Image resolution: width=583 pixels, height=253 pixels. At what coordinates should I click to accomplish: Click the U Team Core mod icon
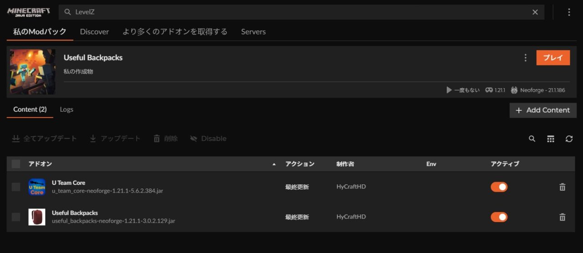tap(37, 187)
